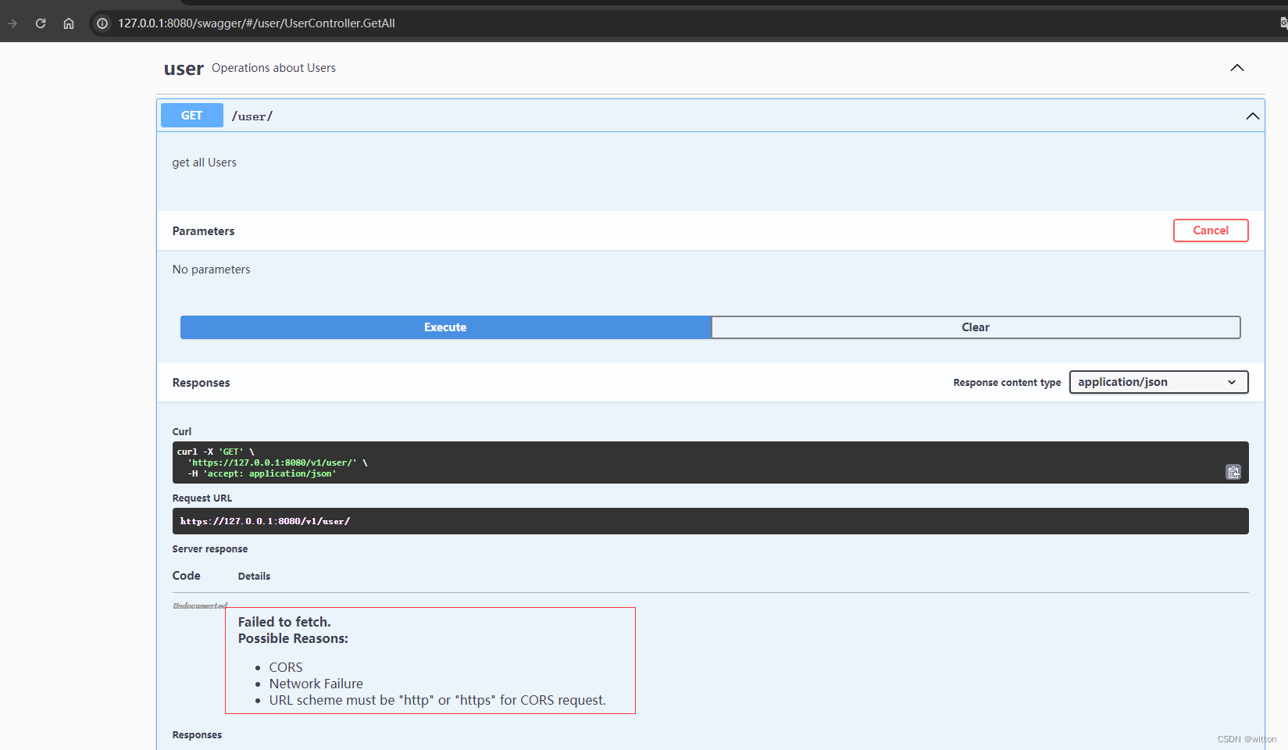This screenshot has width=1288, height=750.
Task: Collapse the user operations section
Action: point(1236,68)
